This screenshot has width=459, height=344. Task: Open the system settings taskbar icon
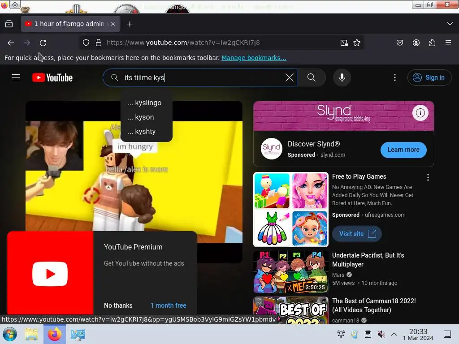78,334
